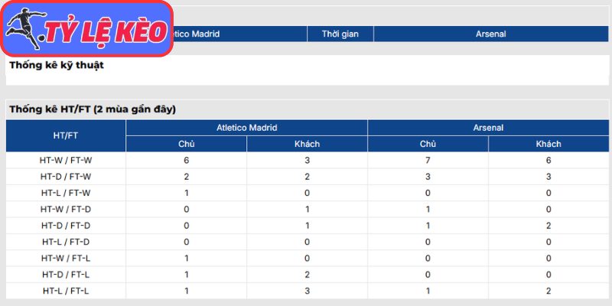The width and height of the screenshot is (612, 306).
Task: Select Arsenal group header in the HT/FT table
Action: (487, 128)
